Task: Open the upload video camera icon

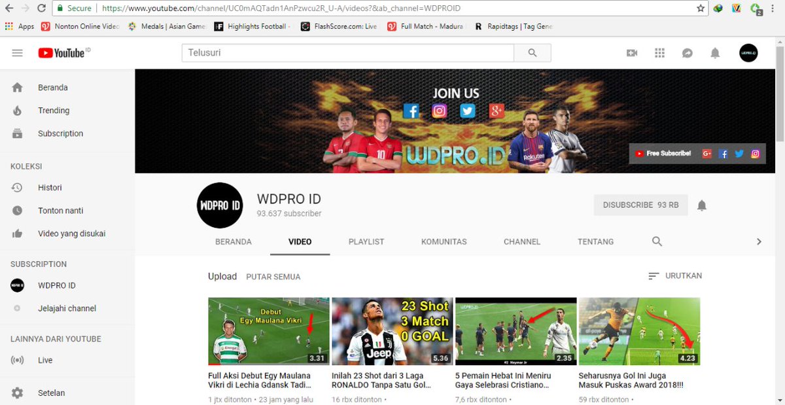Action: click(x=632, y=53)
